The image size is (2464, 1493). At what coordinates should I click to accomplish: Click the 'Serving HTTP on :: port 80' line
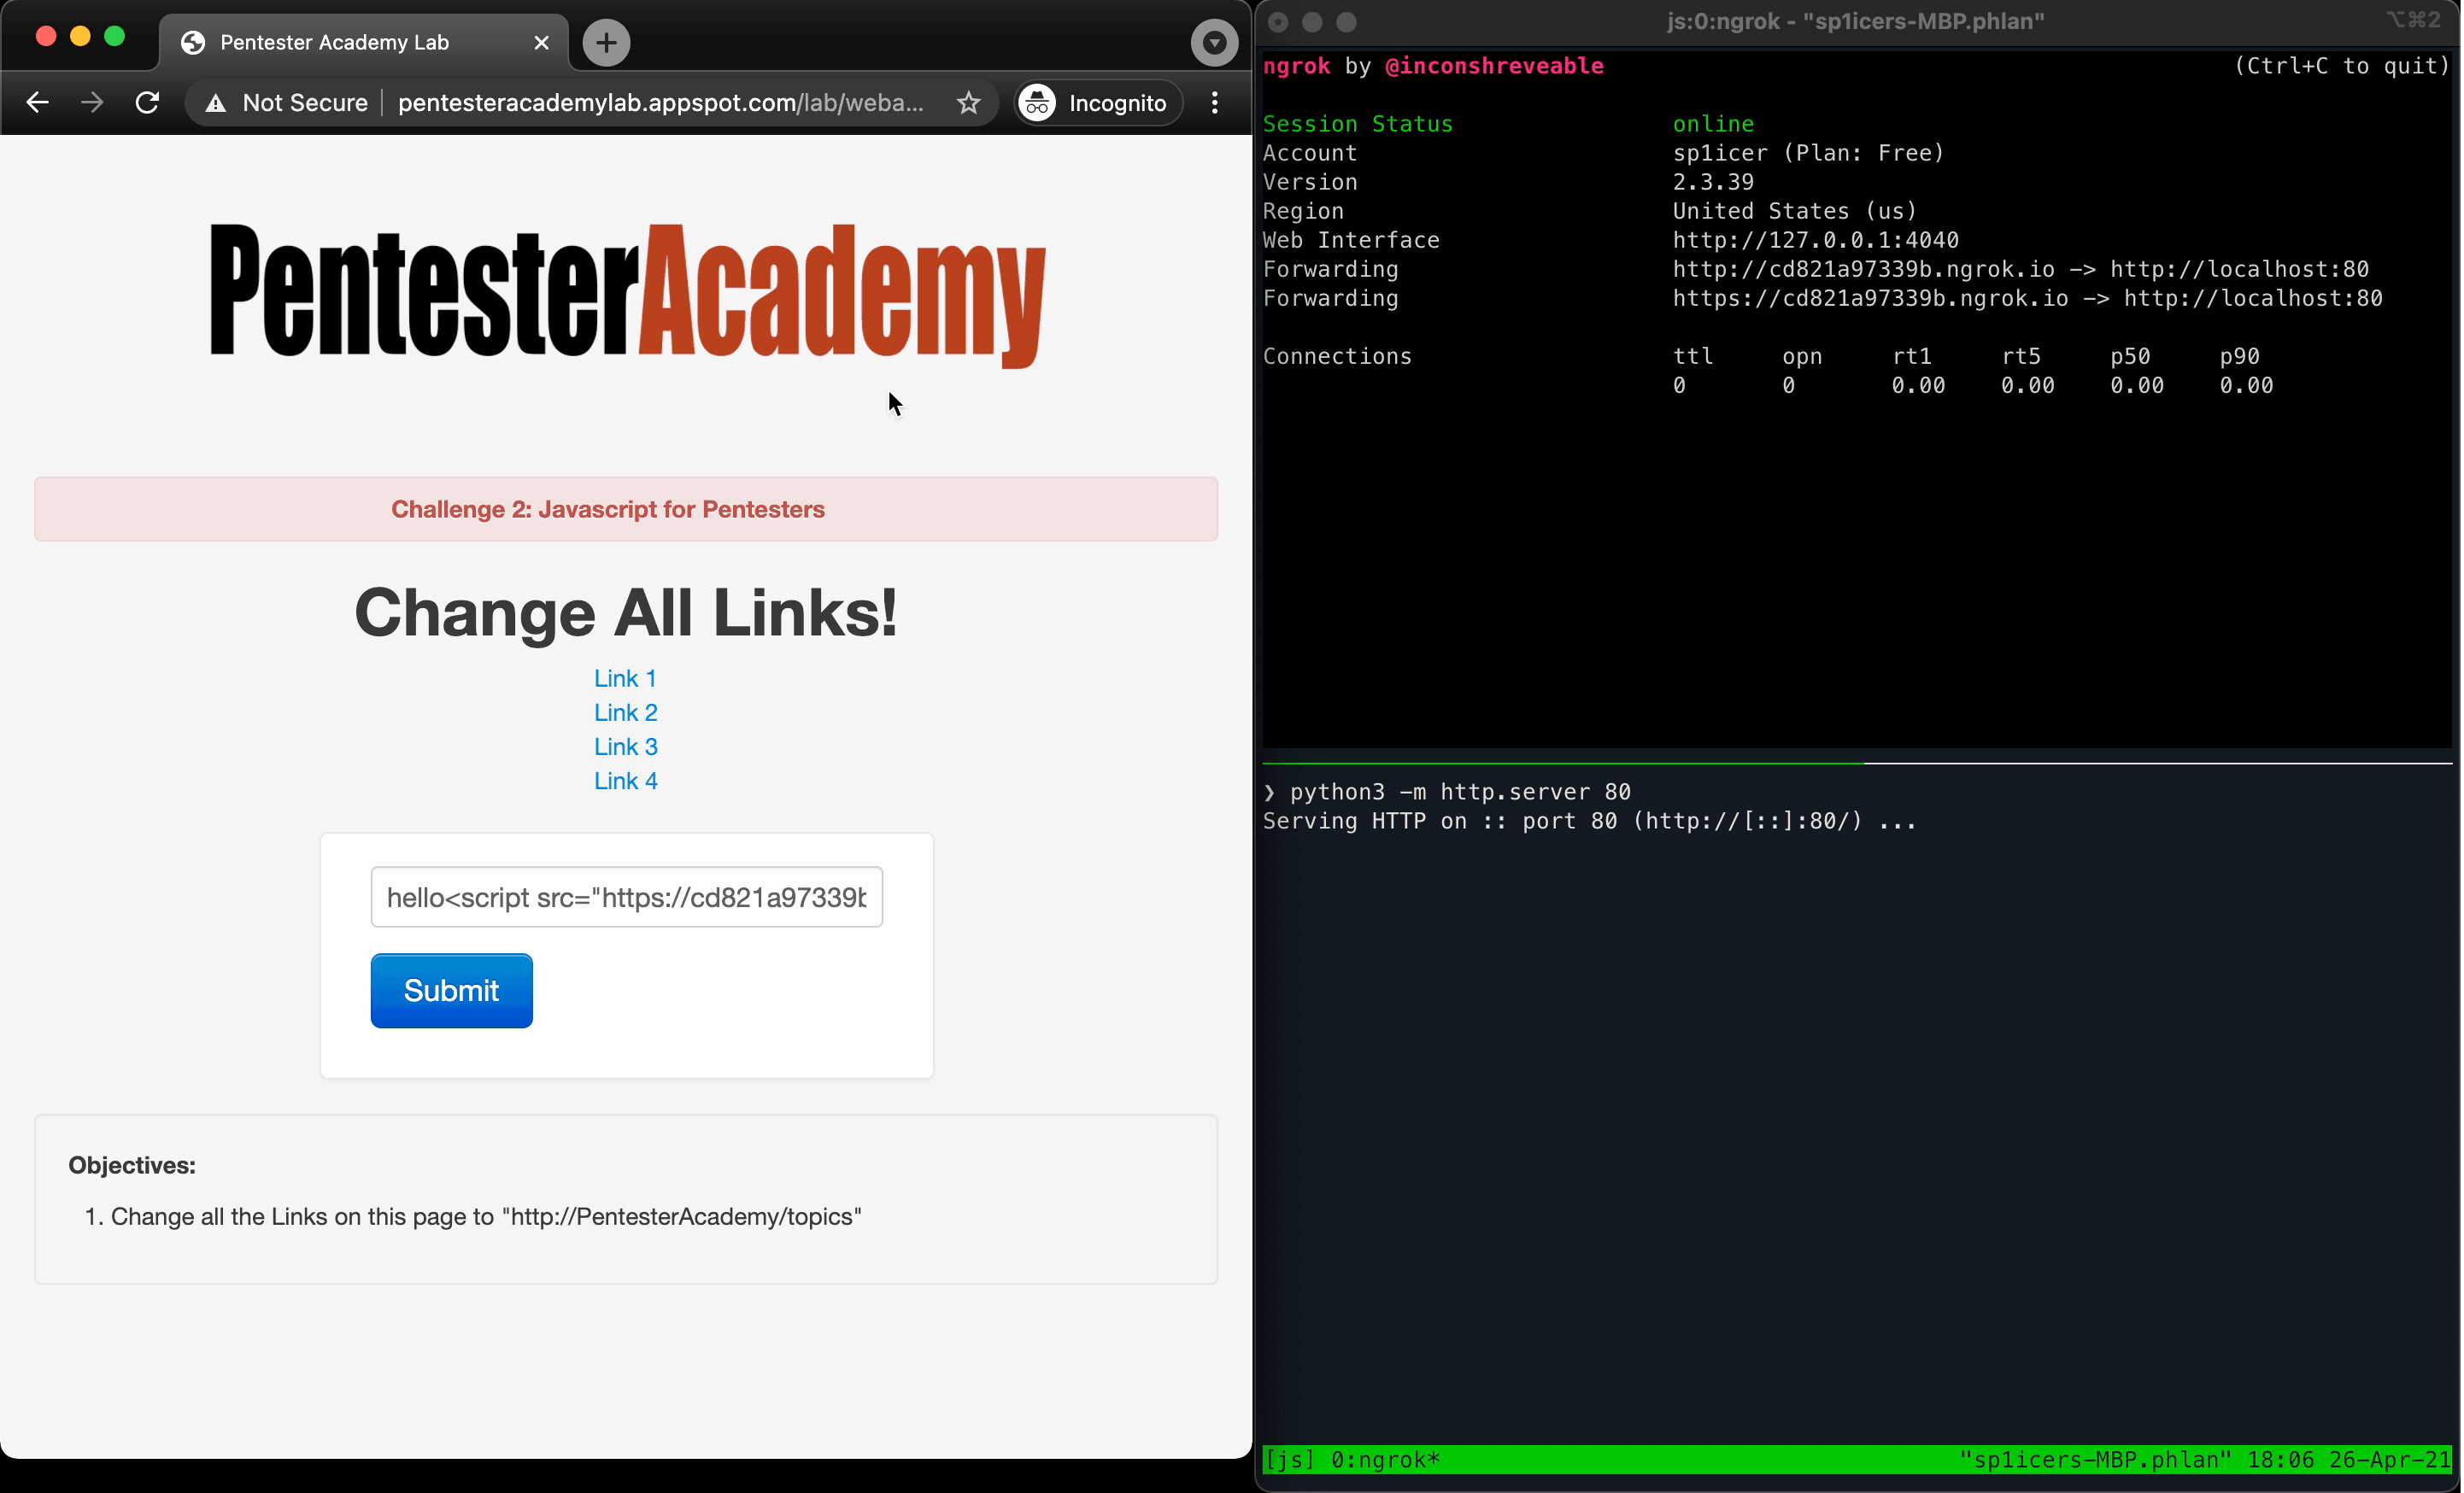point(1590,822)
